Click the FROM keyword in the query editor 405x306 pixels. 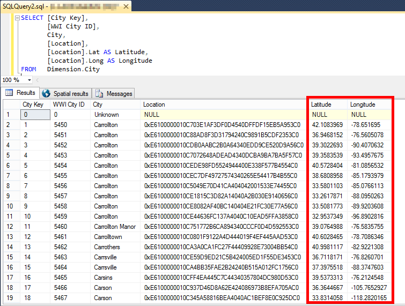(x=28, y=69)
